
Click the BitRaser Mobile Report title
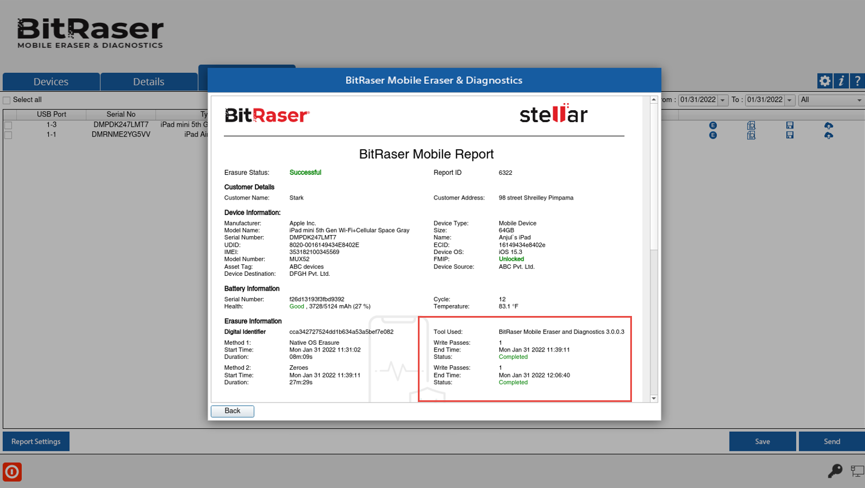point(426,154)
